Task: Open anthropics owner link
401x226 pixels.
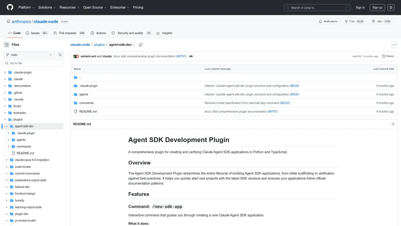Action: coord(21,22)
